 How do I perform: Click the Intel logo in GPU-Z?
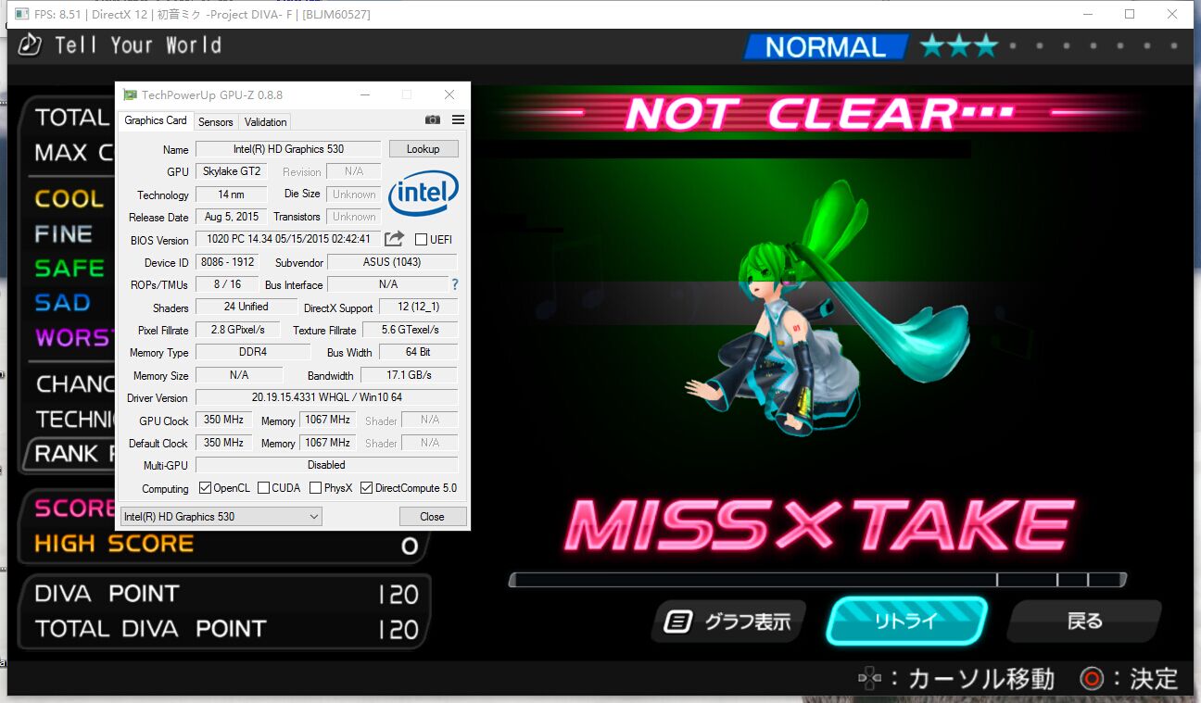pos(424,193)
